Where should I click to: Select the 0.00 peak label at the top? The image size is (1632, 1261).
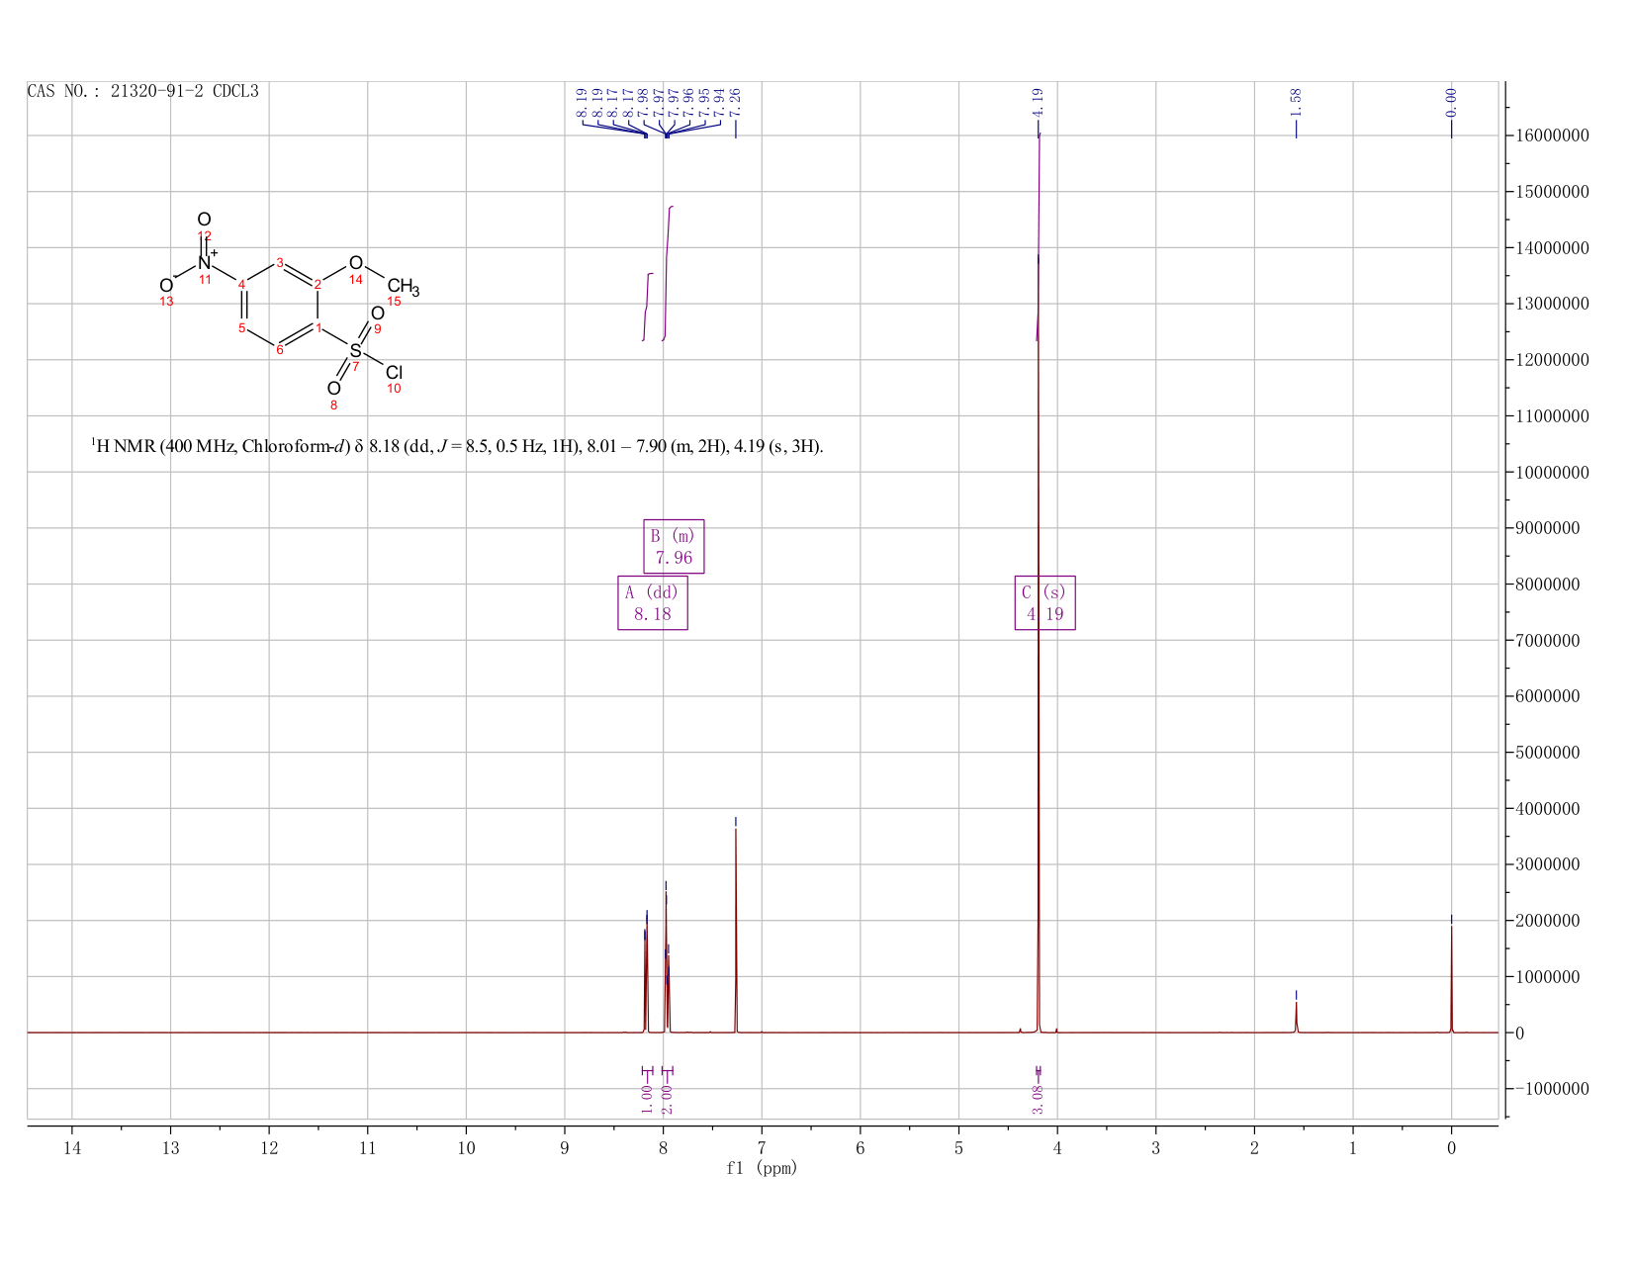point(1451,103)
